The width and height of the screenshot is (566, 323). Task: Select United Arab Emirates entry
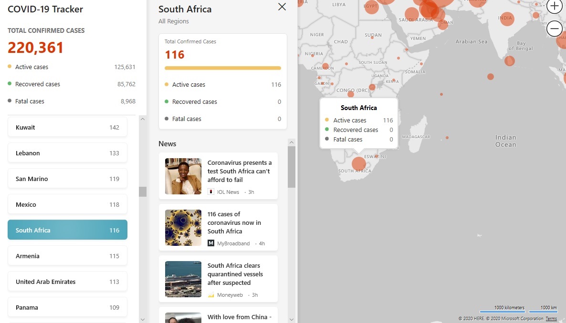[x=67, y=282]
